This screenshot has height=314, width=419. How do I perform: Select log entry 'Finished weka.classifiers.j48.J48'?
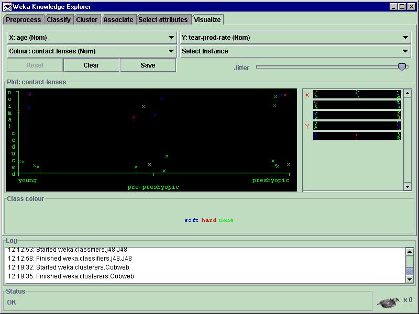click(70, 259)
